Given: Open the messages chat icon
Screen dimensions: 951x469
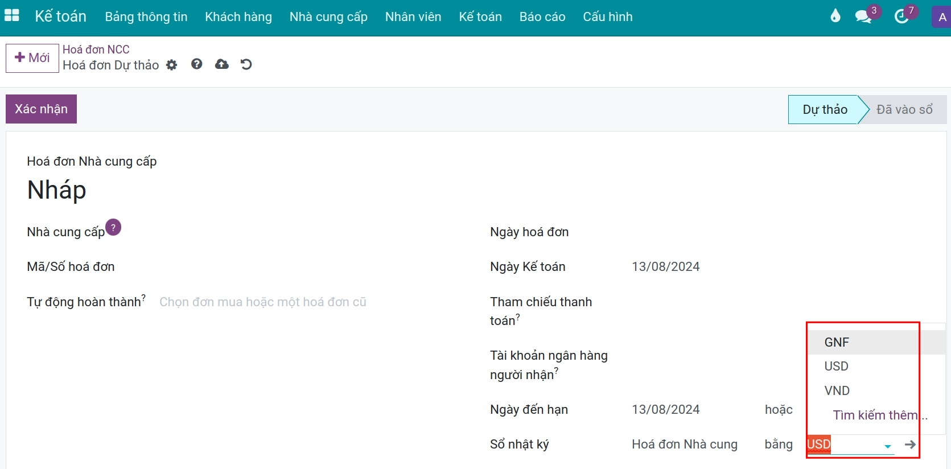Looking at the screenshot, I should click(x=863, y=16).
